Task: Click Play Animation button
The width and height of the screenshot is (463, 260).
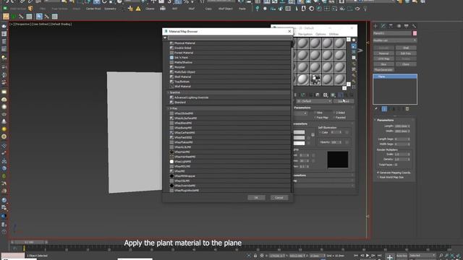Action: [x=368, y=256]
